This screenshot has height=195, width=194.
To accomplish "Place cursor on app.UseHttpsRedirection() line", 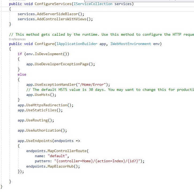I will 45,105.
